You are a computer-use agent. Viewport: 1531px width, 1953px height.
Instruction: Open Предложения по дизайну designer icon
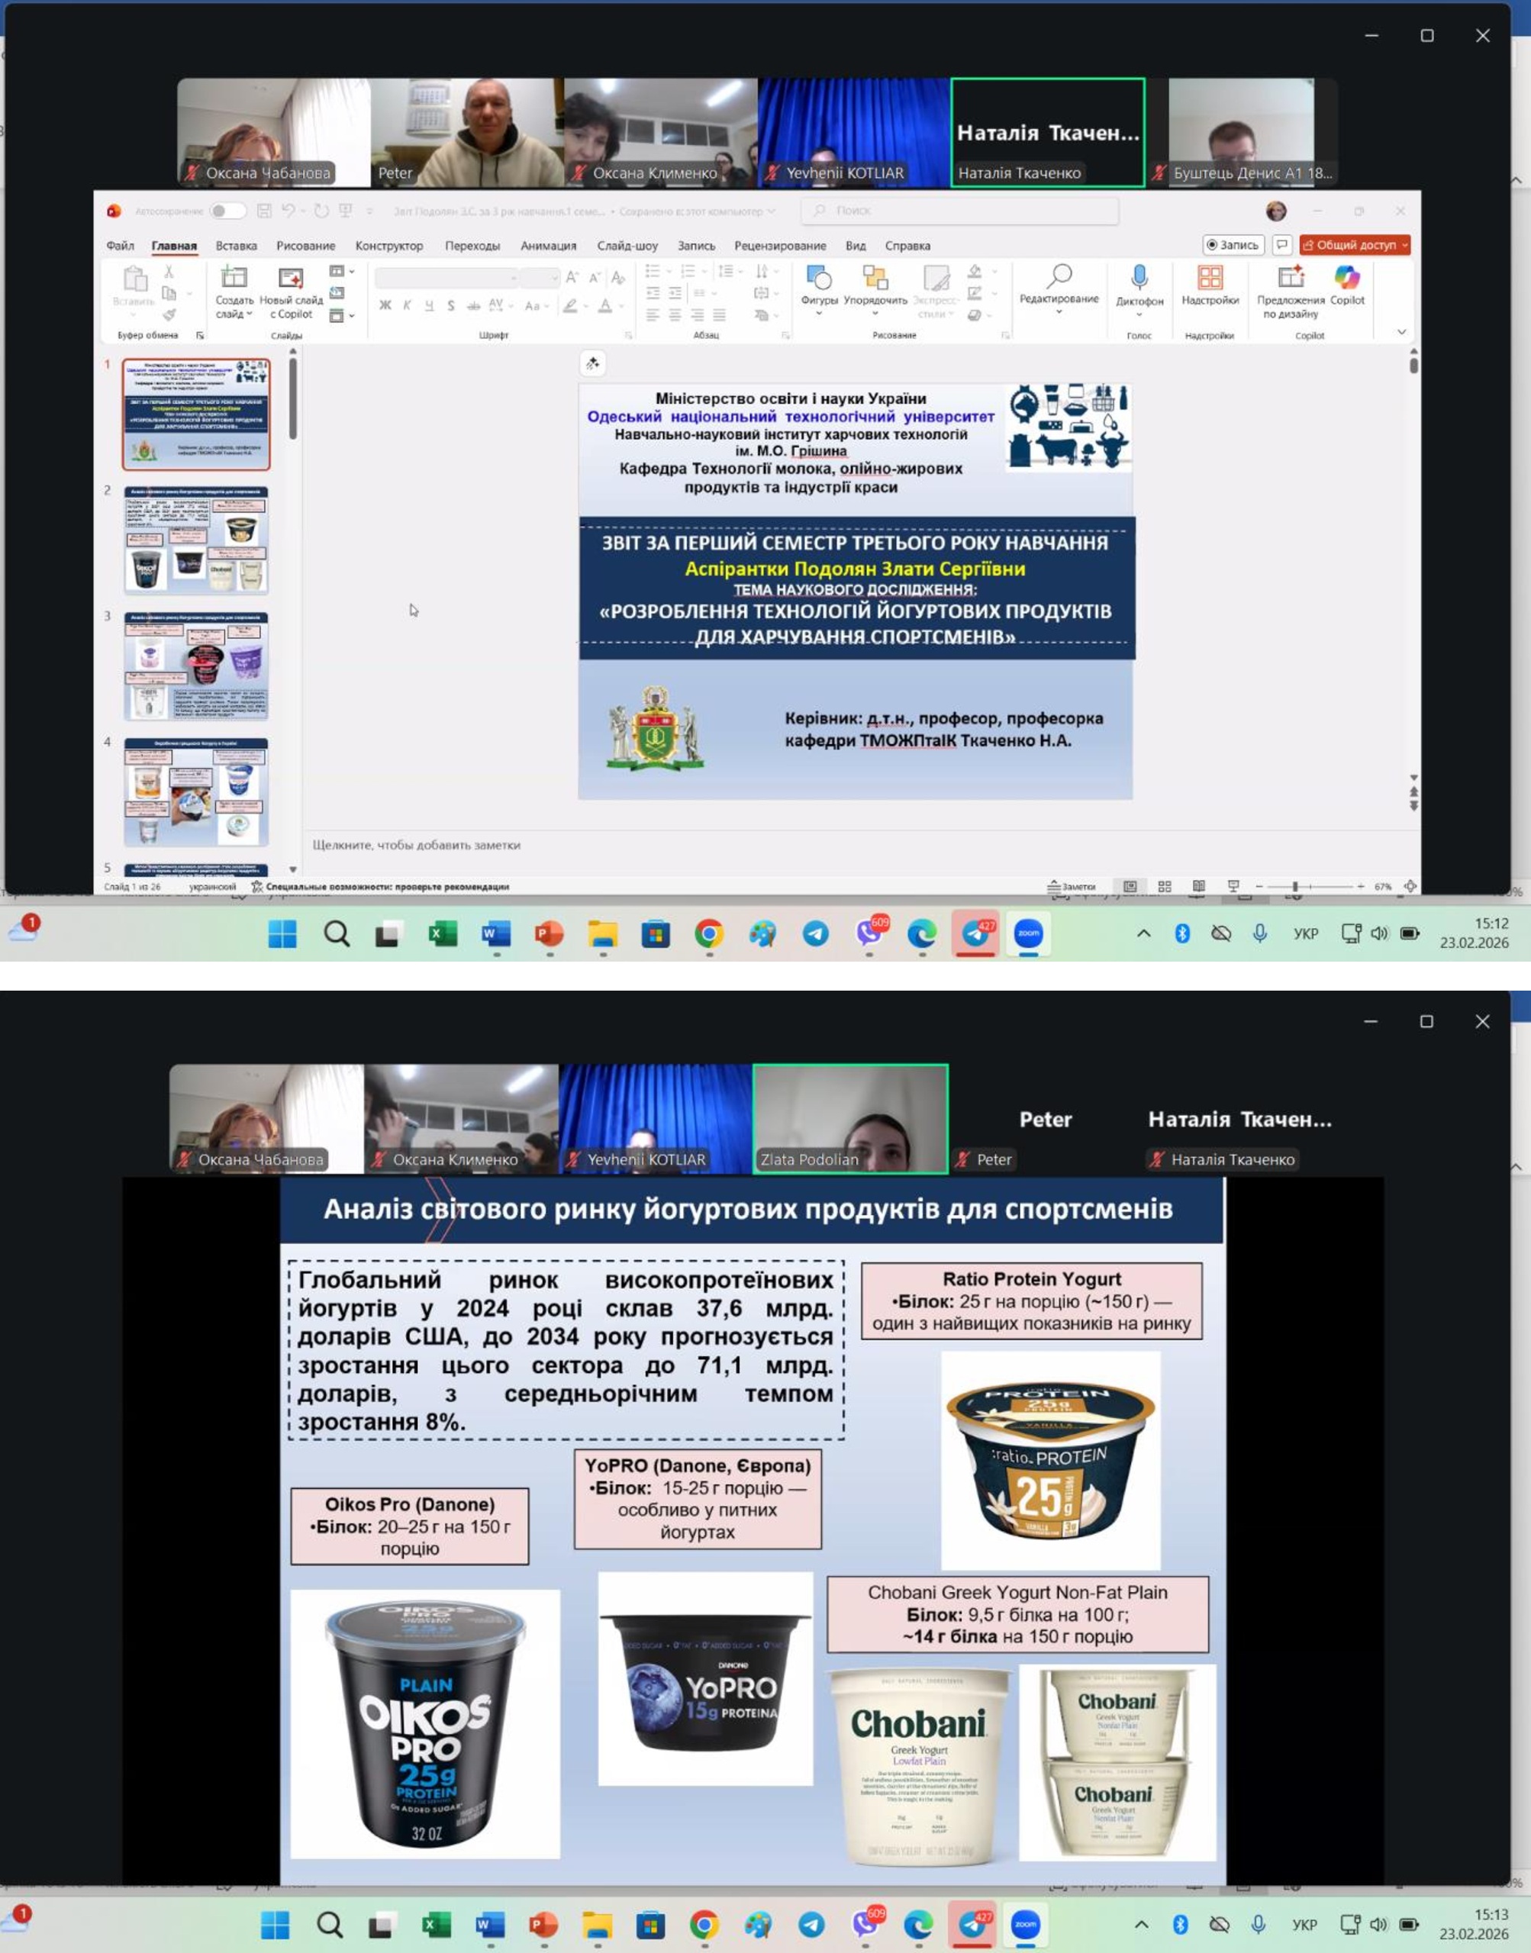tap(1290, 279)
